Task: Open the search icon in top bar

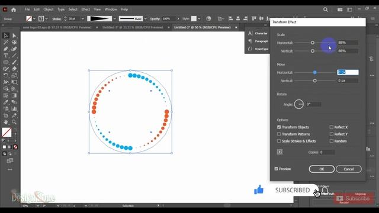Action: [x=326, y=9]
